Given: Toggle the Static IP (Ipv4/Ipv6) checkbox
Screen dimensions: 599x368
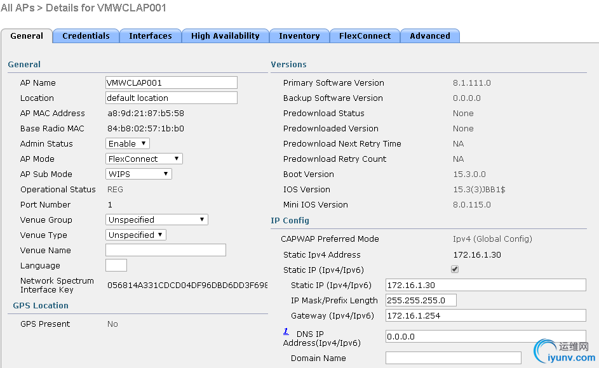Looking at the screenshot, I should (454, 270).
